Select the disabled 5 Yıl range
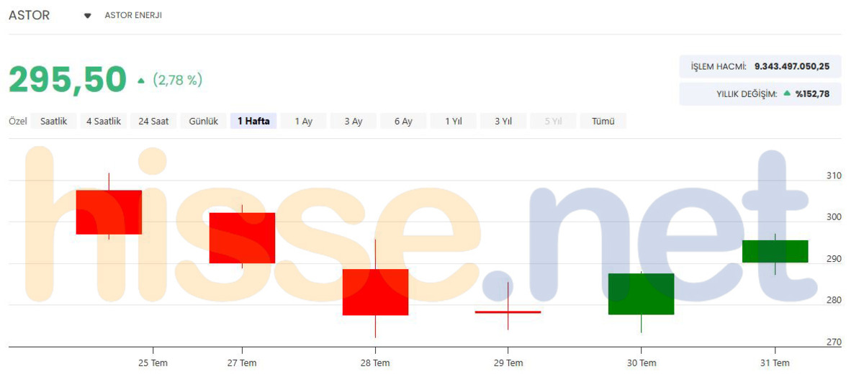This screenshot has width=864, height=382. [553, 121]
